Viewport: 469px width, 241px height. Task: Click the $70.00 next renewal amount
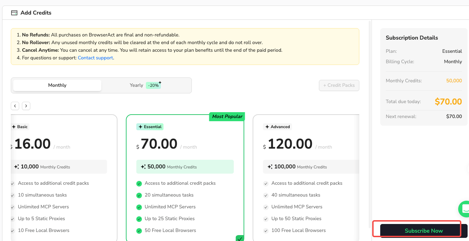tap(454, 117)
